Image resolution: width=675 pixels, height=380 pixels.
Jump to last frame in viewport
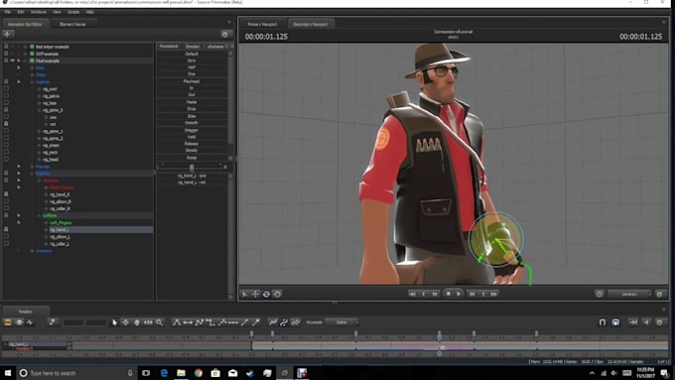click(493, 294)
